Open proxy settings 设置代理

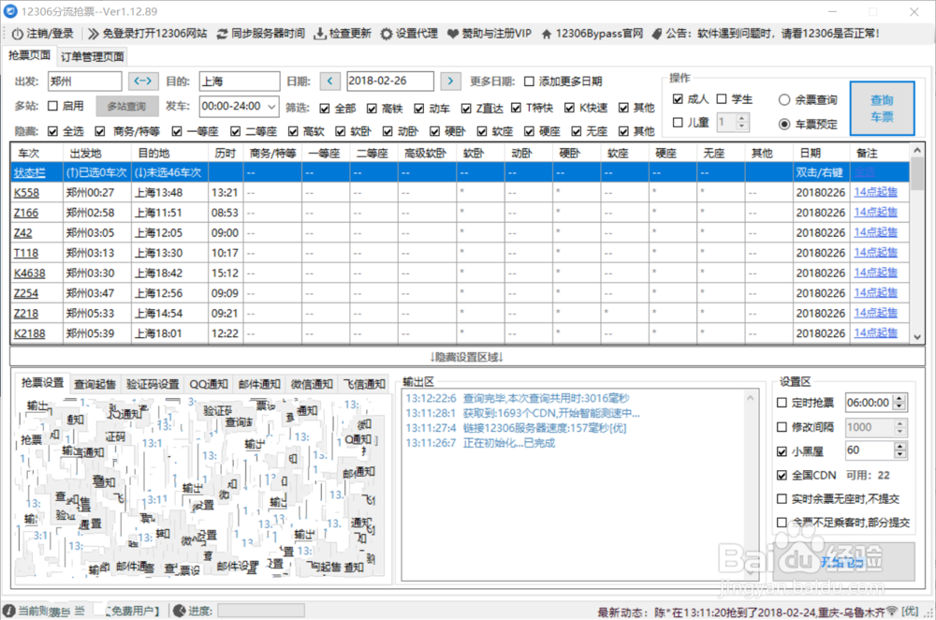click(x=410, y=34)
